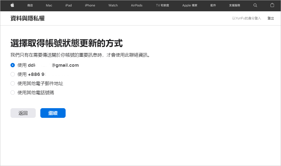Open 支援服務 menu item
The width and height of the screenshot is (281, 166).
(234, 5)
